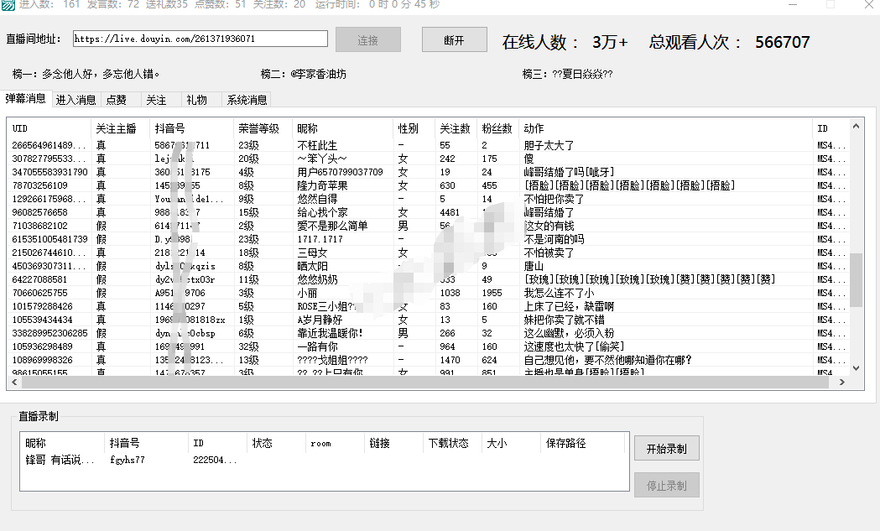Click the up arrow of the message list scrollbar
880x531 pixels.
click(856, 127)
